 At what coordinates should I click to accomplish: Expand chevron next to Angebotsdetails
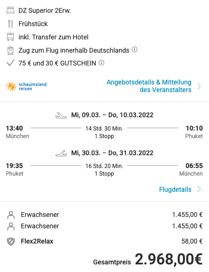[x=199, y=86]
